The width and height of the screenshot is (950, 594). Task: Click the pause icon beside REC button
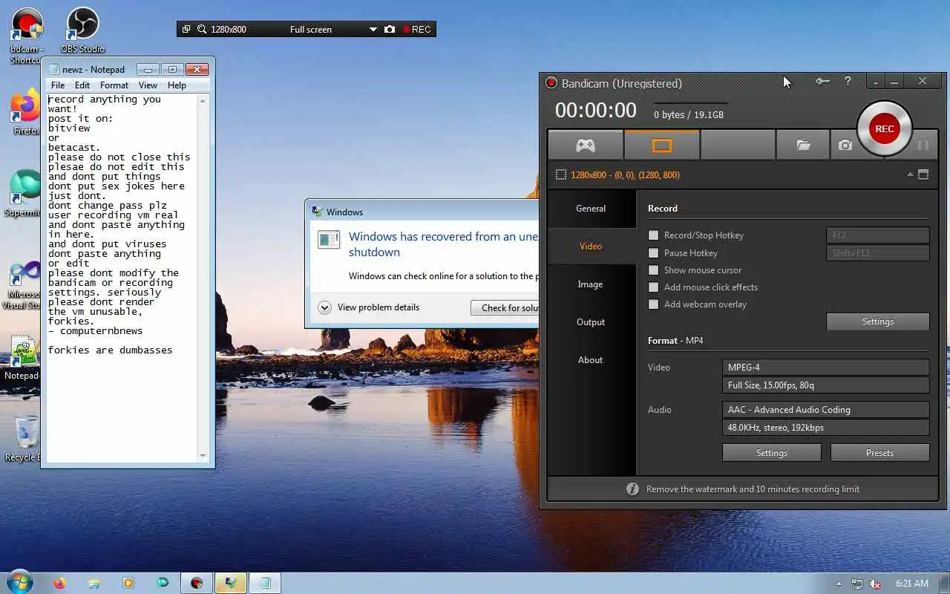[923, 146]
